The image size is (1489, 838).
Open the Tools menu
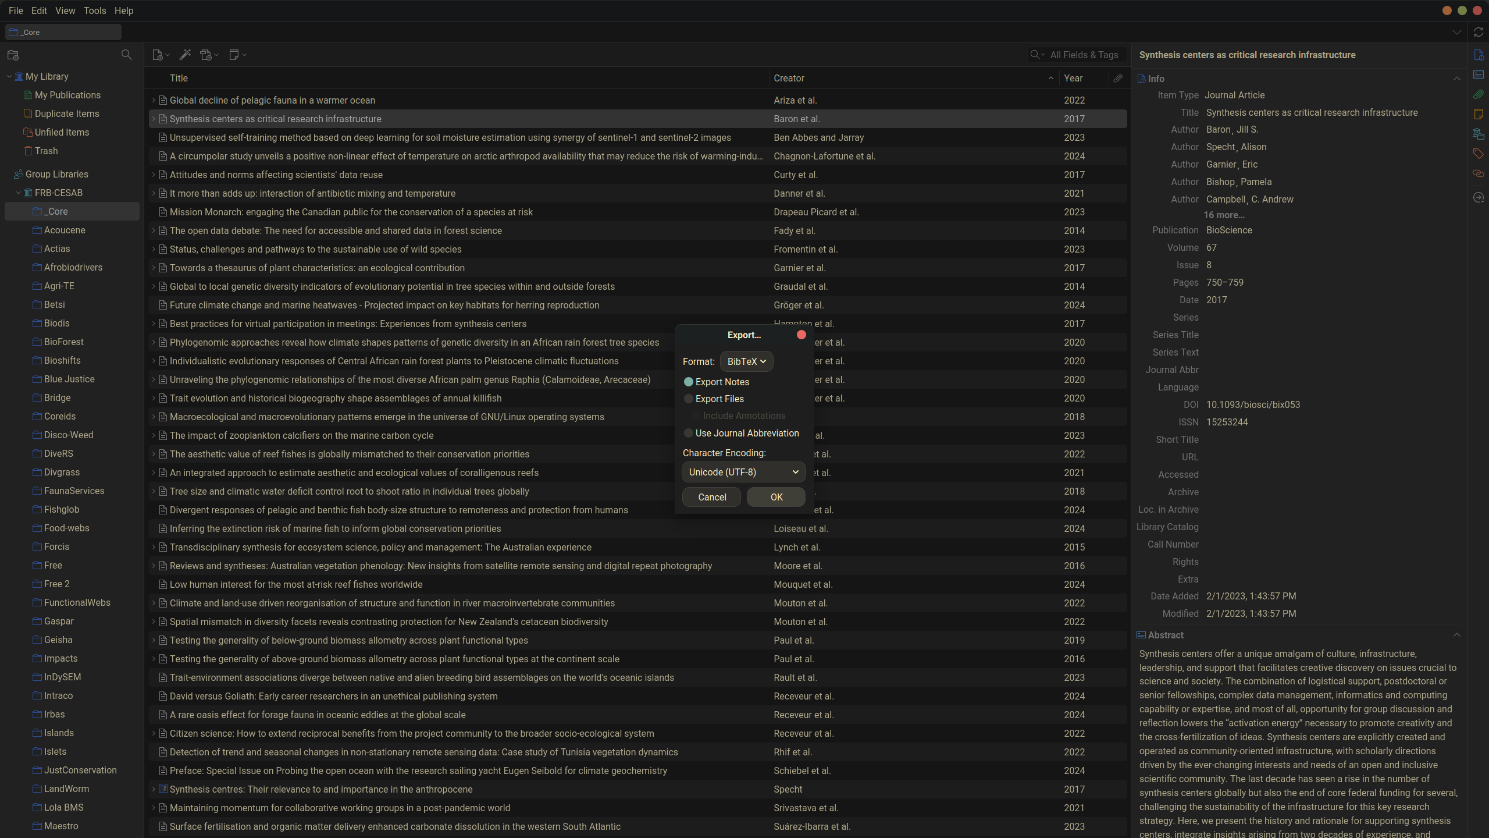(94, 10)
